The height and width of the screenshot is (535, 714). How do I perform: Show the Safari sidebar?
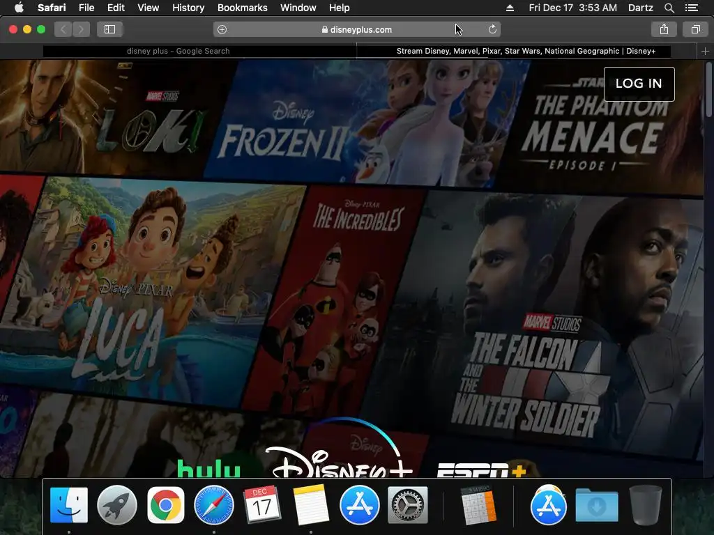(109, 29)
